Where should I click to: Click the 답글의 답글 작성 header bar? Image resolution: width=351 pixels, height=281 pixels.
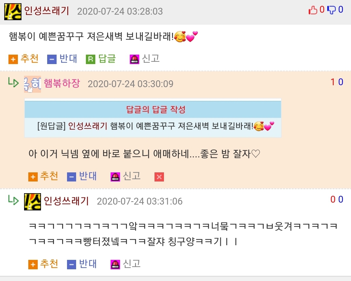[x=153, y=109]
